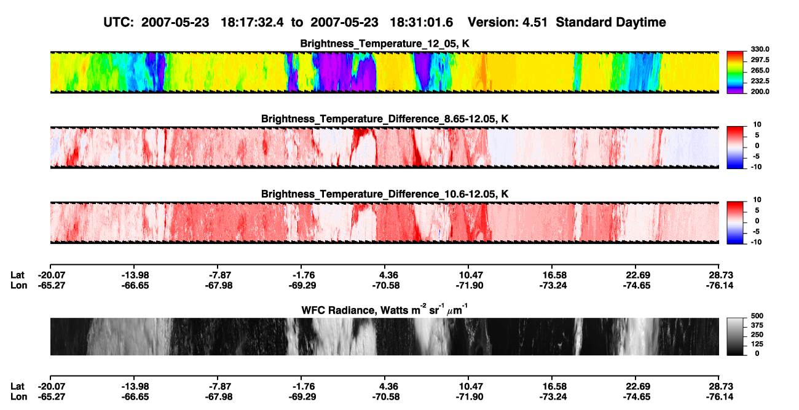The image size is (799, 410).
Task: Click the grayscale WFC Radiance image strip
Action: coord(384,337)
